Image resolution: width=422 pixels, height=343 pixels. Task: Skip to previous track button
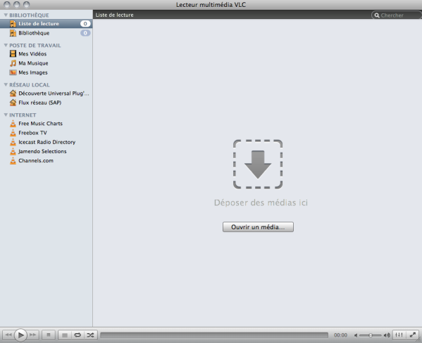click(x=8, y=335)
